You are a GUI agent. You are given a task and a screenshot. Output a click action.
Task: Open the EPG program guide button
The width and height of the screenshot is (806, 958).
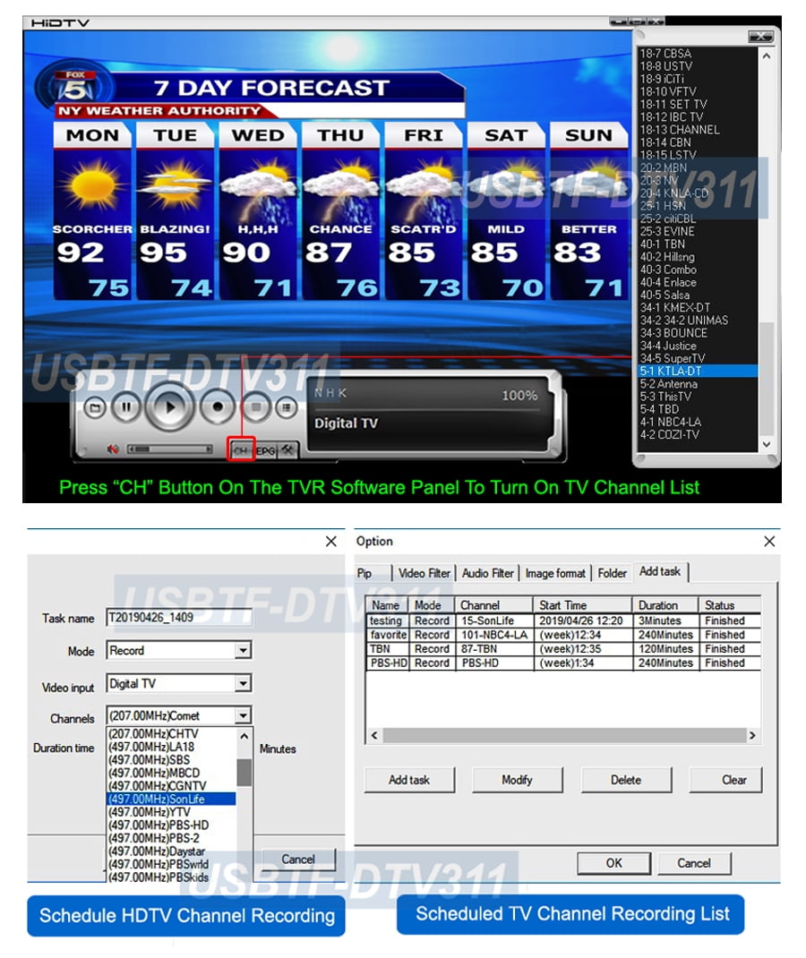266,451
